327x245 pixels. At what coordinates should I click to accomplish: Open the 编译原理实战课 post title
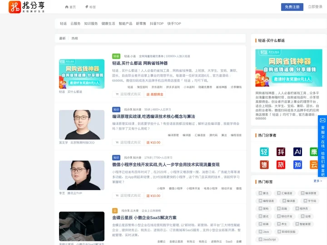tap(154, 117)
